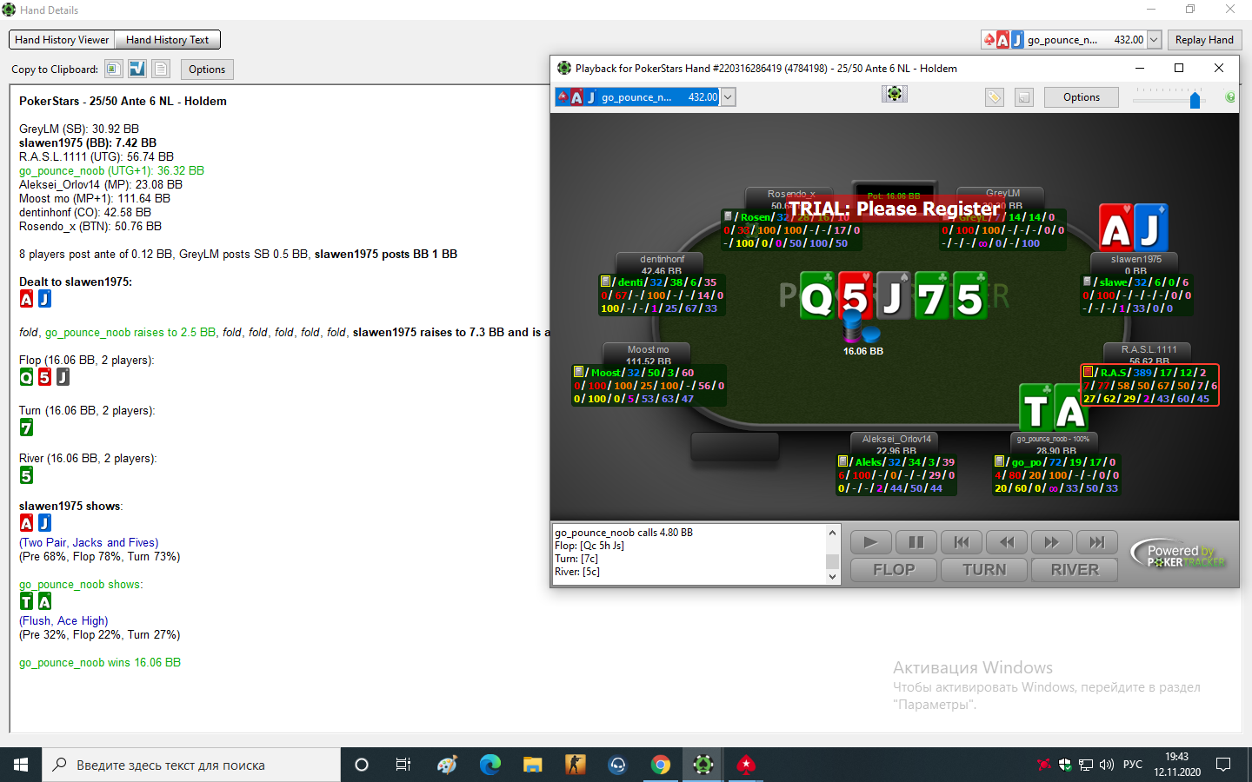The width and height of the screenshot is (1252, 782).
Task: Jump to RIVER street in replayer
Action: [x=1075, y=570]
